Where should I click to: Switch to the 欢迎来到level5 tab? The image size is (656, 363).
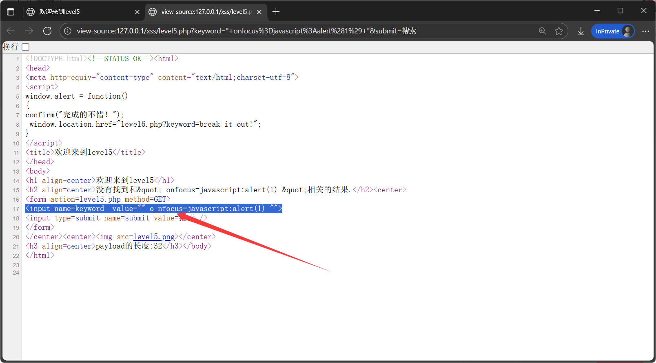pyautogui.click(x=83, y=12)
